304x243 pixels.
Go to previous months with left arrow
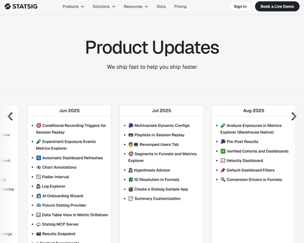click(10, 117)
